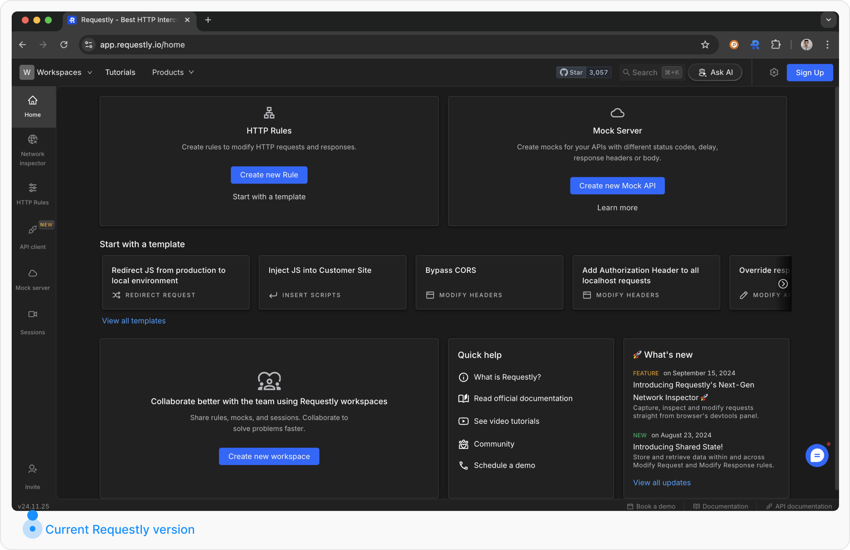Viewport: 850px width, 550px height.
Task: Open the Tutorials menu item
Action: [x=120, y=73]
